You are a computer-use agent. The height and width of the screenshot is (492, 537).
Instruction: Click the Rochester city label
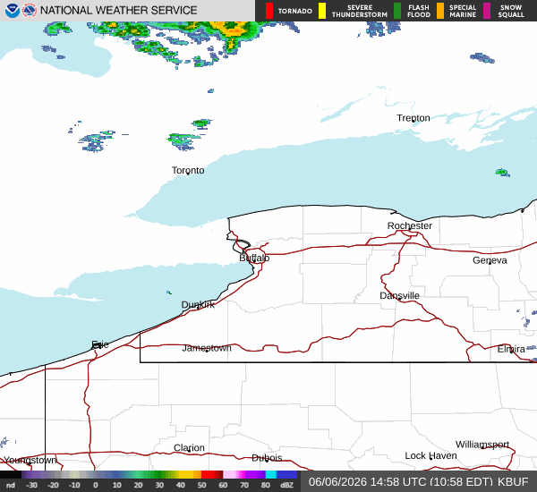pyautogui.click(x=410, y=225)
